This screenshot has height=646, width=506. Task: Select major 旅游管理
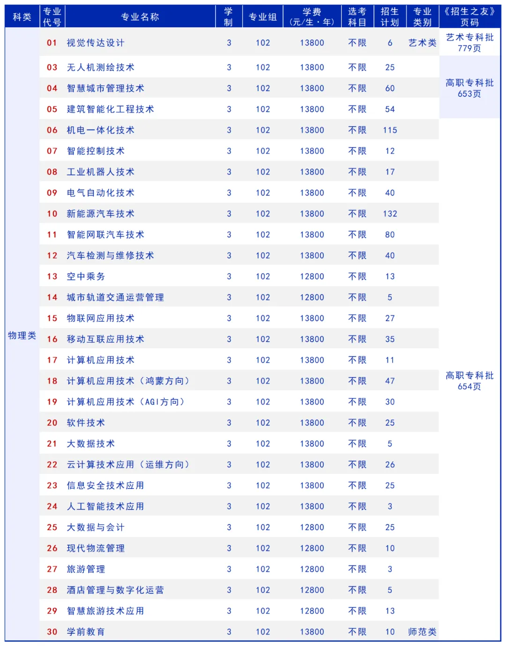point(86,569)
